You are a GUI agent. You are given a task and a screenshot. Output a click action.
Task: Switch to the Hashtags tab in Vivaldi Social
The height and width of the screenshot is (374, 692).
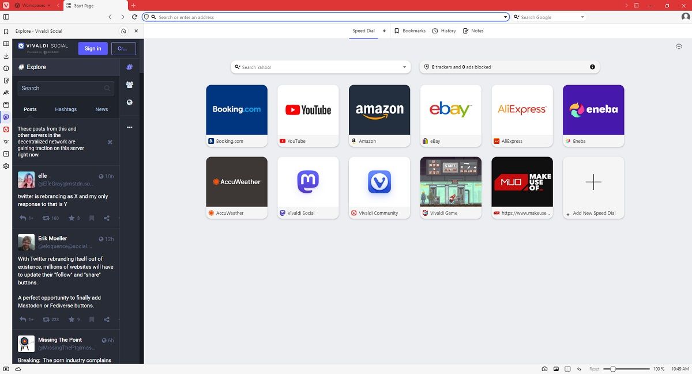pyautogui.click(x=66, y=109)
